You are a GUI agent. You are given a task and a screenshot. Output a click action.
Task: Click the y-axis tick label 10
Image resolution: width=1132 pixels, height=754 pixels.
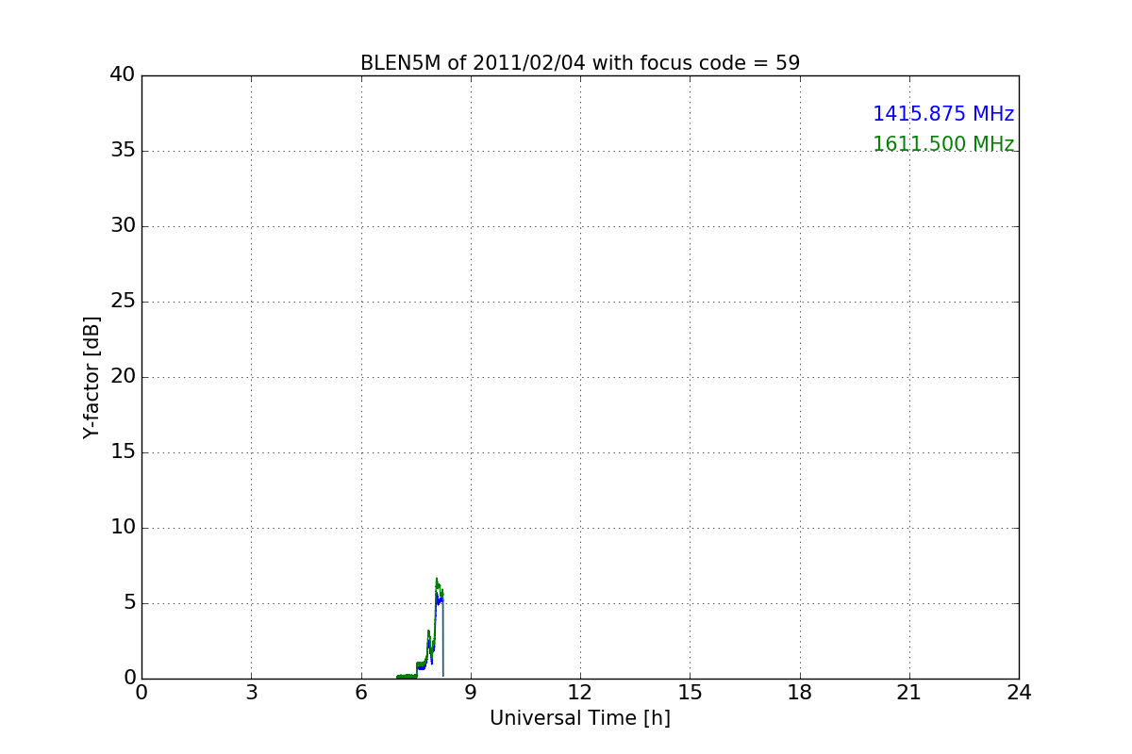tap(123, 528)
